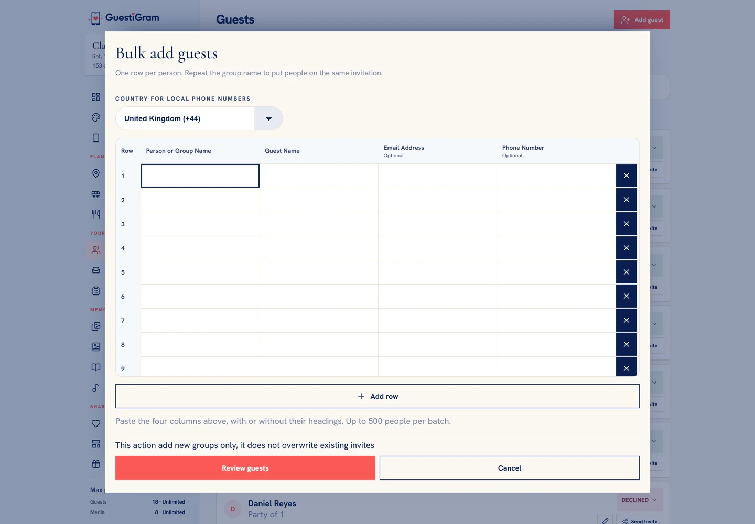Click the GuestiGram logo
Image resolution: width=755 pixels, height=524 pixels.
(124, 18)
